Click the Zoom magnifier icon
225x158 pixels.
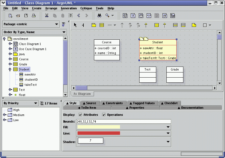(x=107, y=16)
